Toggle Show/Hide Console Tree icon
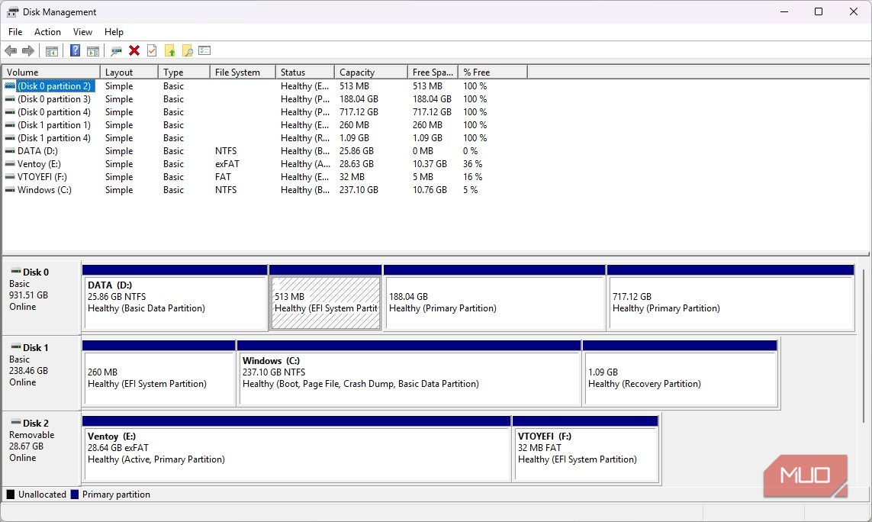 pos(52,50)
